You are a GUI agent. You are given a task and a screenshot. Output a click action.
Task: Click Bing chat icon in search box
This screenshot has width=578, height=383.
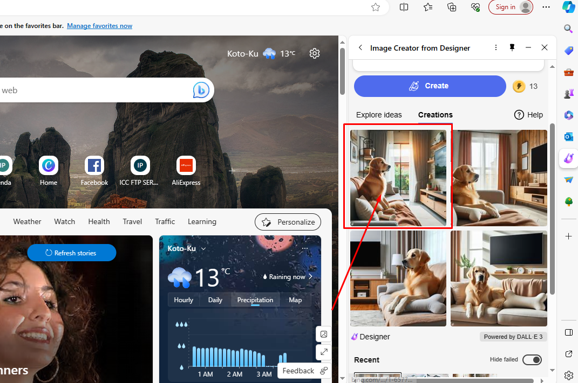201,90
